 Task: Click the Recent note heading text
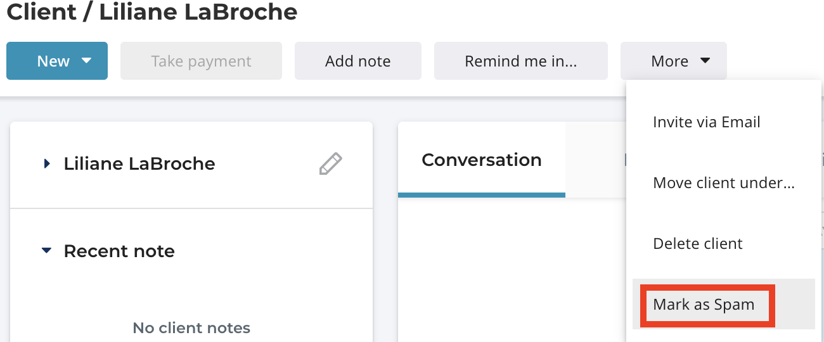119,251
